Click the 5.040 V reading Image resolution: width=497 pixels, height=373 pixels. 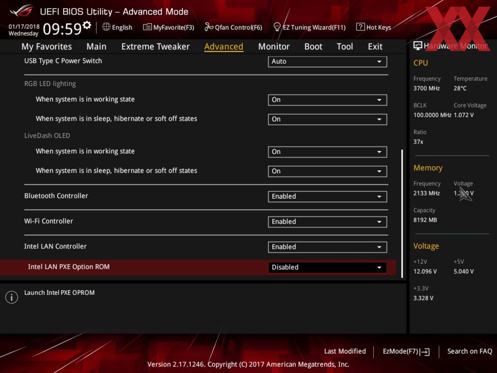464,271
